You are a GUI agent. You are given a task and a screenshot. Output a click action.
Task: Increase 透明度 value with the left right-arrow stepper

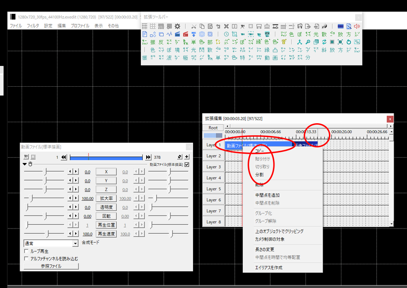[x=76, y=207]
